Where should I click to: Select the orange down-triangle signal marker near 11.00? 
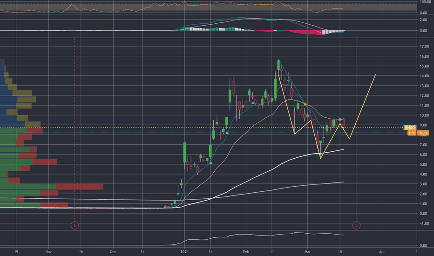(305, 105)
